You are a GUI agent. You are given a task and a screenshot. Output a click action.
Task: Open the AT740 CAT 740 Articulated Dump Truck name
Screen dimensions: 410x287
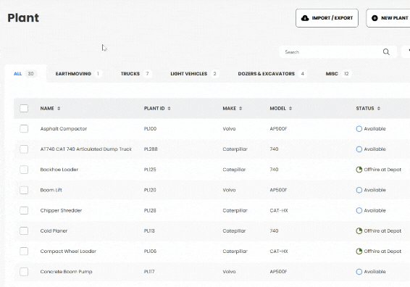[86, 149]
